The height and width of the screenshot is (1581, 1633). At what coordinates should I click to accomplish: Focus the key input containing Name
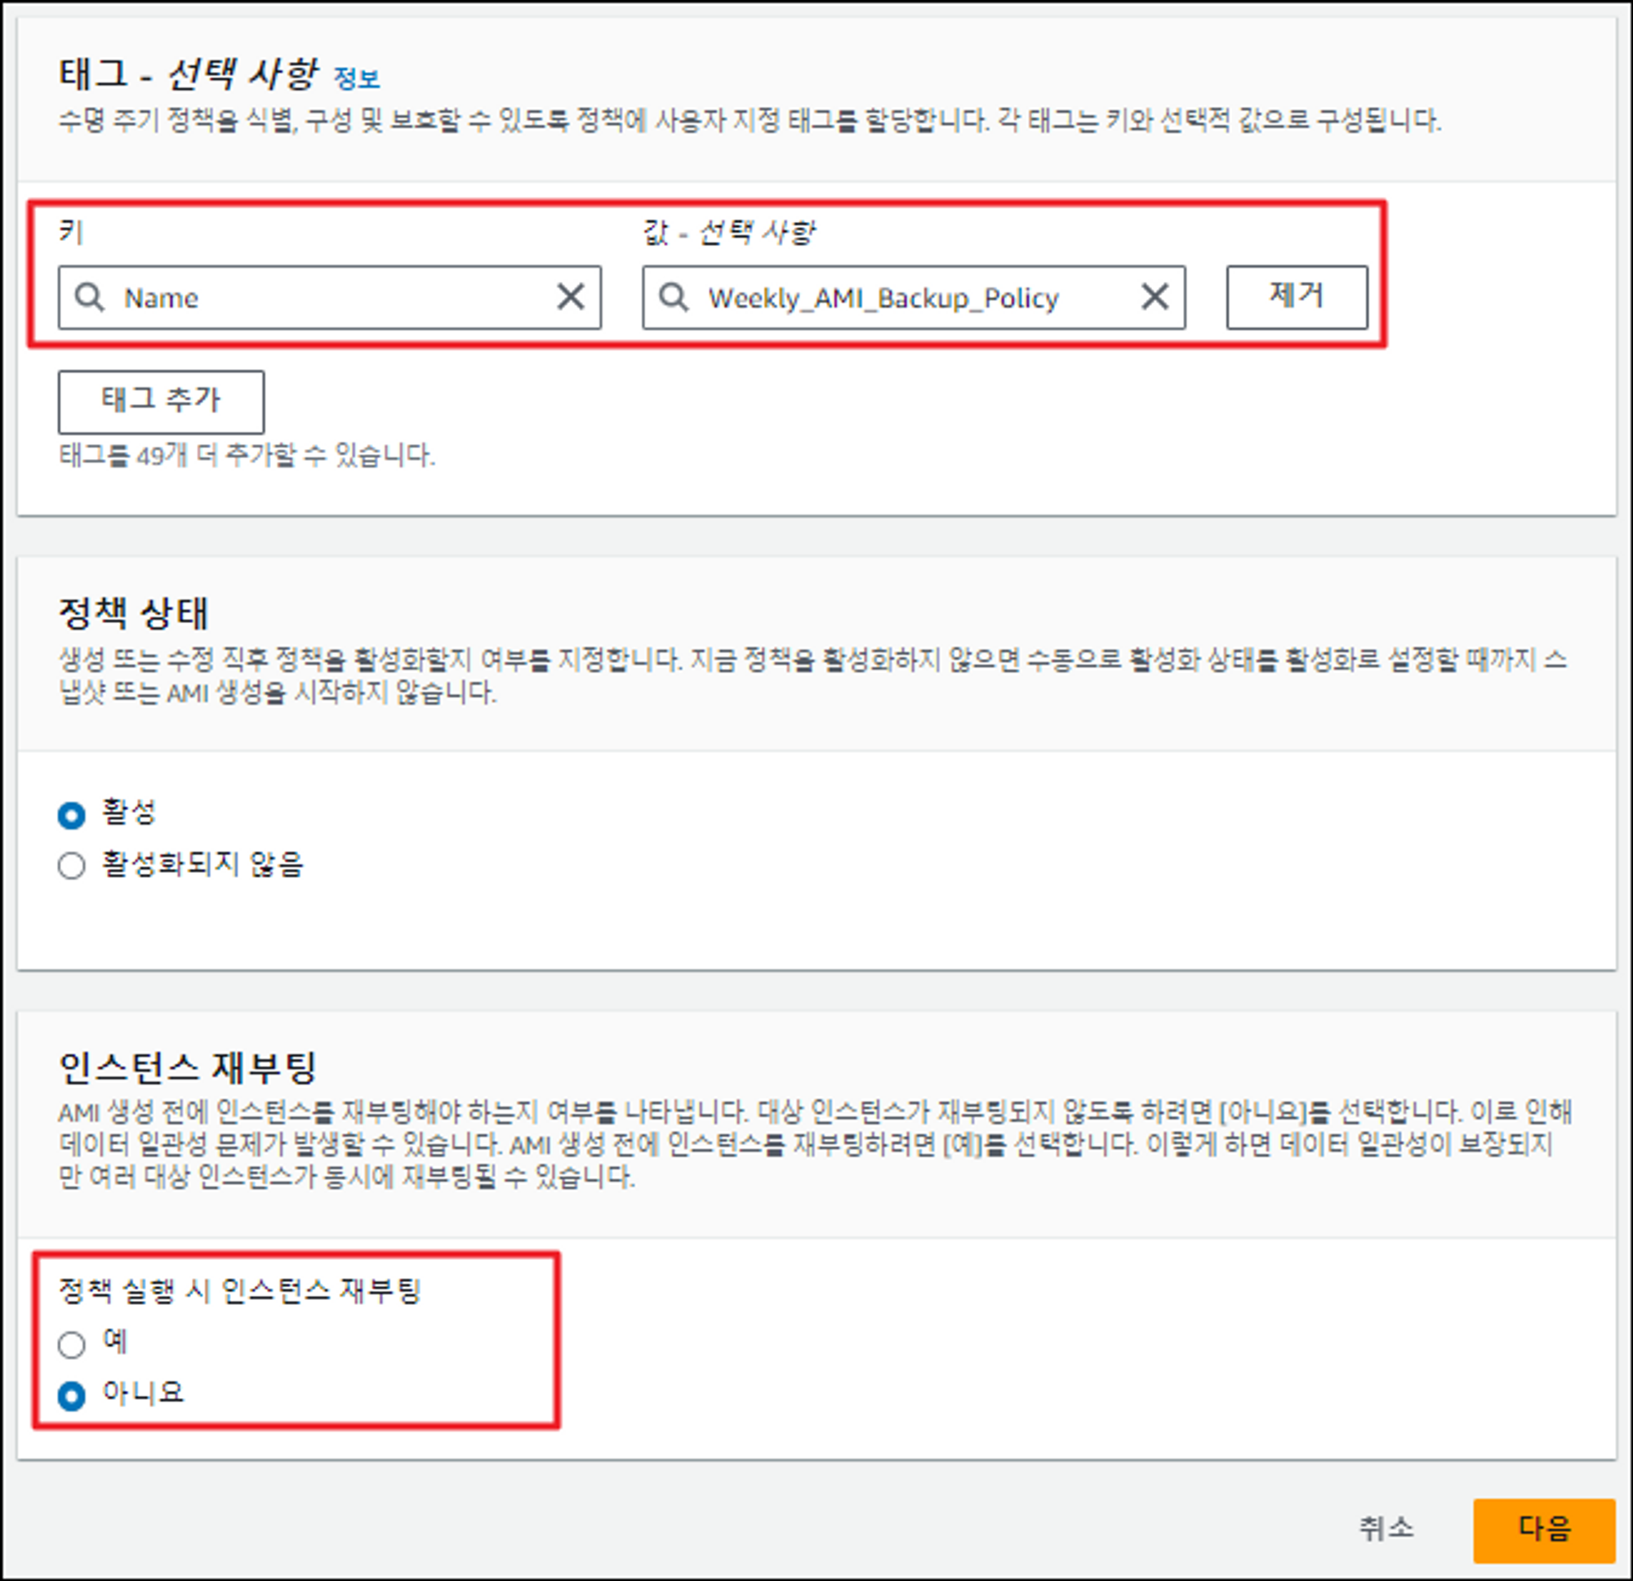pos(333,298)
